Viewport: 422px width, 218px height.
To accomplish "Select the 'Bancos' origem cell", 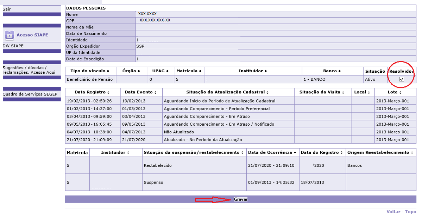I will coord(381,165).
